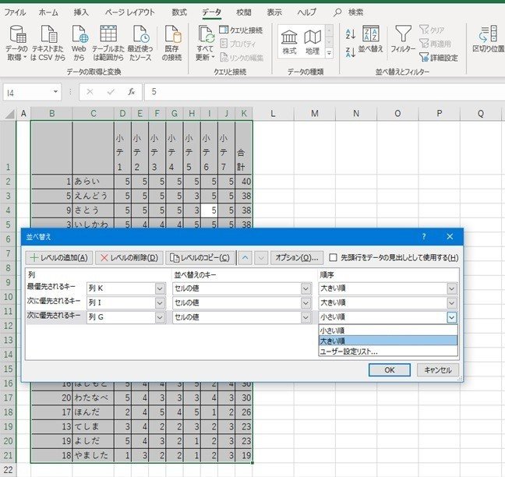Click cell containing やました
The width and height of the screenshot is (505, 477).
coord(93,455)
